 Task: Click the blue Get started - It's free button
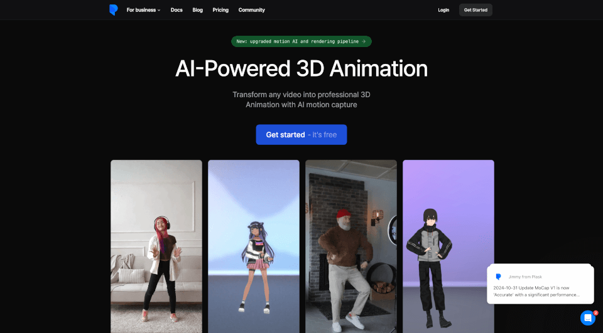click(x=301, y=135)
